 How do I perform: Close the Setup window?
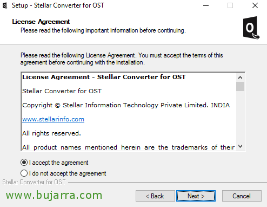tap(255, 5)
